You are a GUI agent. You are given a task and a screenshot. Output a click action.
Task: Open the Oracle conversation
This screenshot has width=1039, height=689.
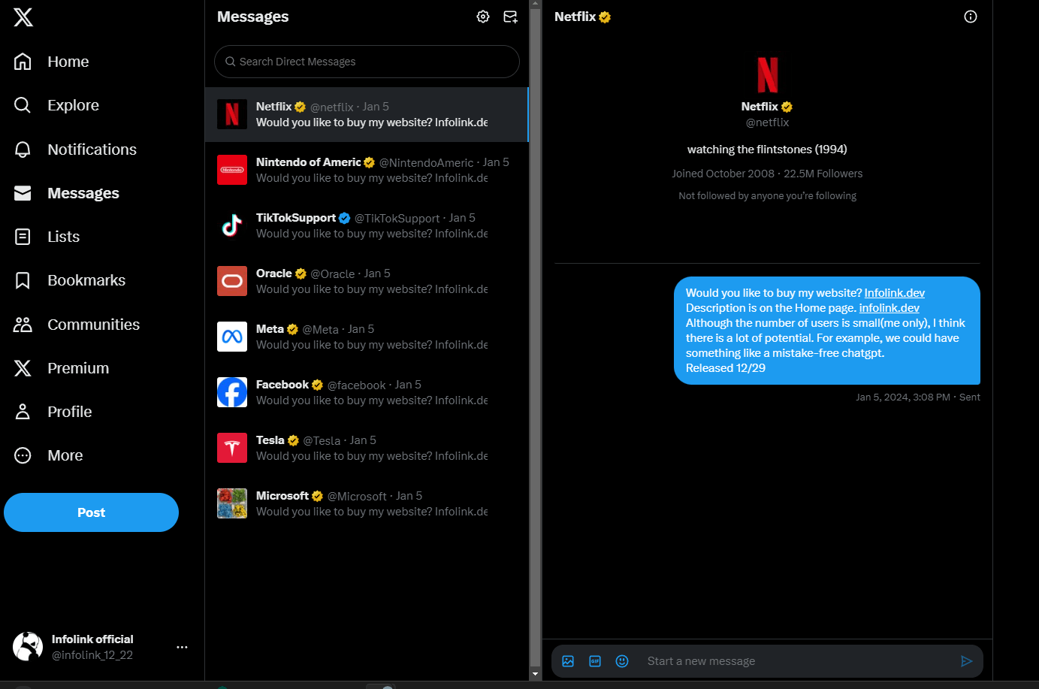[367, 281]
